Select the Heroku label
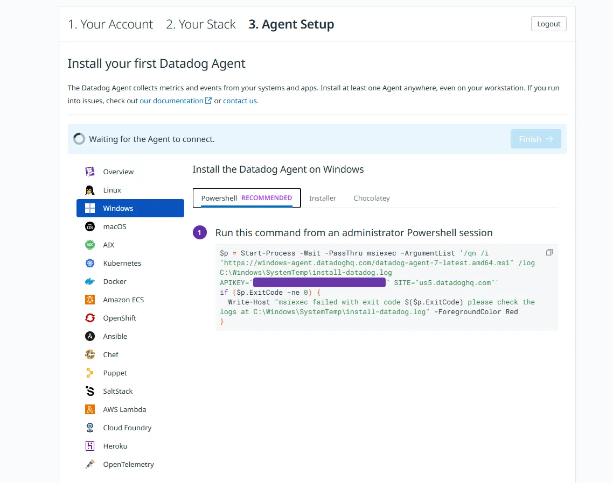 (x=115, y=446)
